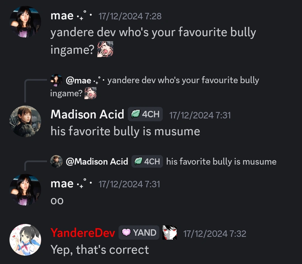302x264 pixels.
Task: Click the 'Yep, that's correct' message
Action: [100, 250]
